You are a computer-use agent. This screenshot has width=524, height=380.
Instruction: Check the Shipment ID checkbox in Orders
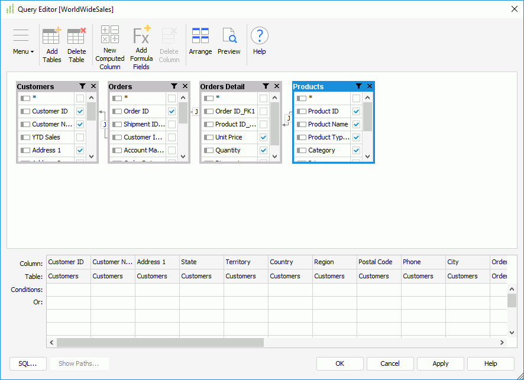point(173,124)
